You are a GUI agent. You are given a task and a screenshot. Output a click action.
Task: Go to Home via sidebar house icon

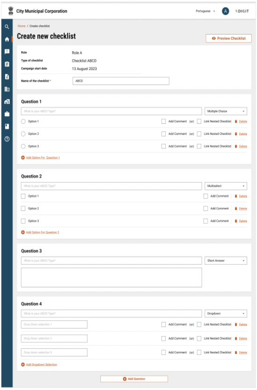pyautogui.click(x=7, y=39)
